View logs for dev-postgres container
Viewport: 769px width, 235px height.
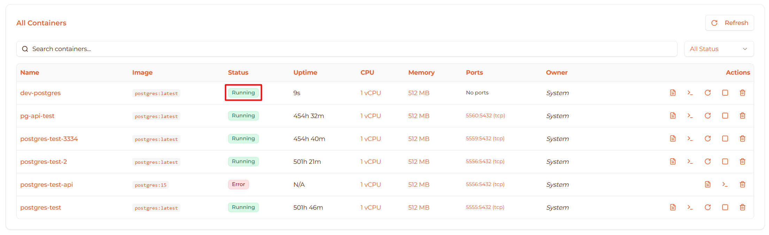[673, 93]
